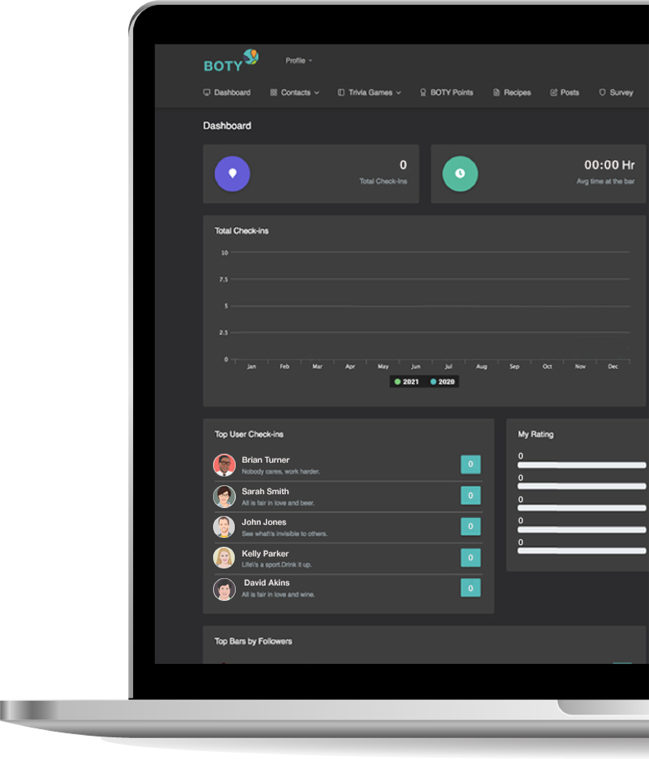
Task: Click Brian Turner's check-in count badge
Action: pyautogui.click(x=470, y=464)
